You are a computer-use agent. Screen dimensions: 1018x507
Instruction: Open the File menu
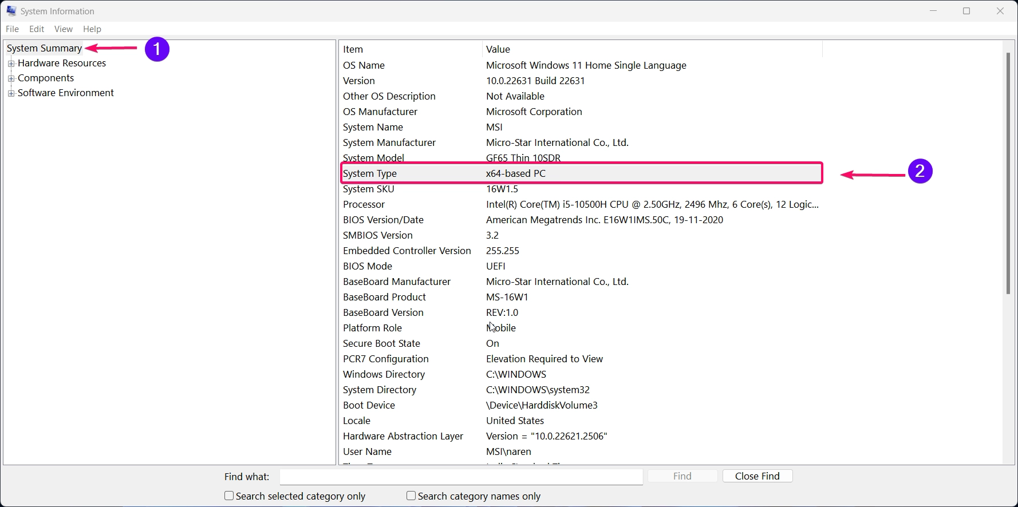pyautogui.click(x=12, y=29)
